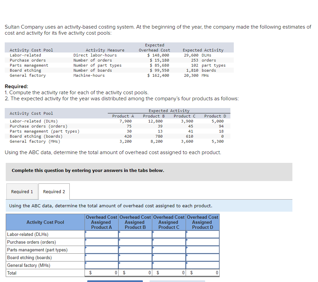Enter Purchase orders overhead for Product B
The image size is (318, 282).
tap(135, 242)
